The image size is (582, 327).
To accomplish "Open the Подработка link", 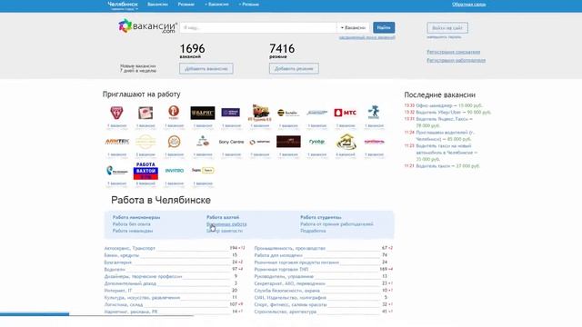I will click(313, 231).
